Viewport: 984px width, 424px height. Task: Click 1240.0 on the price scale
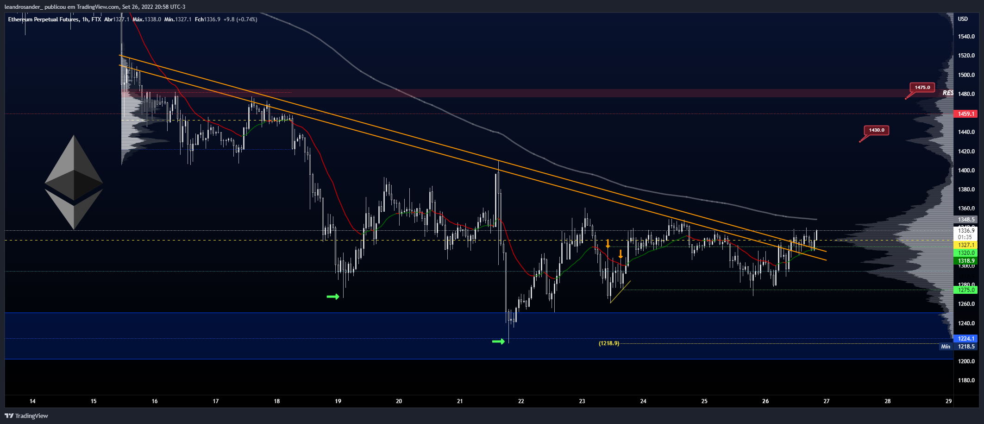[x=966, y=323]
